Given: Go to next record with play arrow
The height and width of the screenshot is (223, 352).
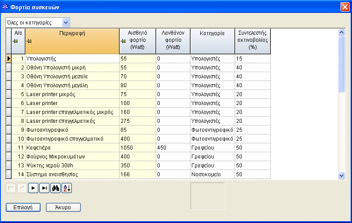Looking at the screenshot, I should tap(33, 188).
